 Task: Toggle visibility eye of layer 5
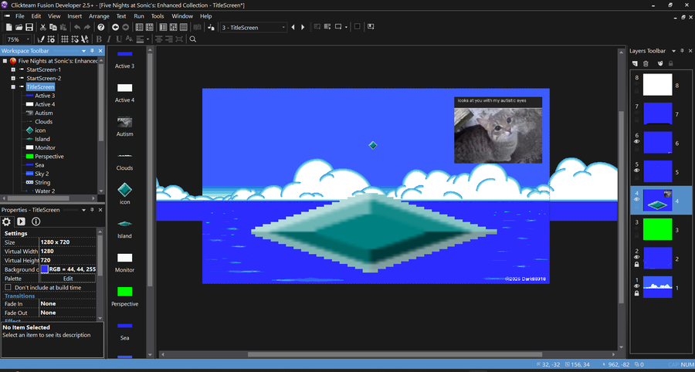pos(637,170)
